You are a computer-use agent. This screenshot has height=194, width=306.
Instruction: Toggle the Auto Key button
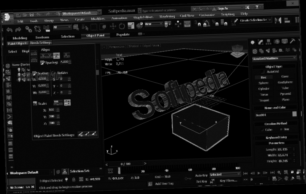pos(201,176)
